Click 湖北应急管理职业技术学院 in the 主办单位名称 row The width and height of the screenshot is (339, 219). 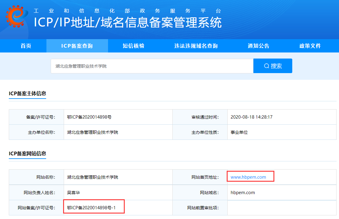(x=93, y=132)
